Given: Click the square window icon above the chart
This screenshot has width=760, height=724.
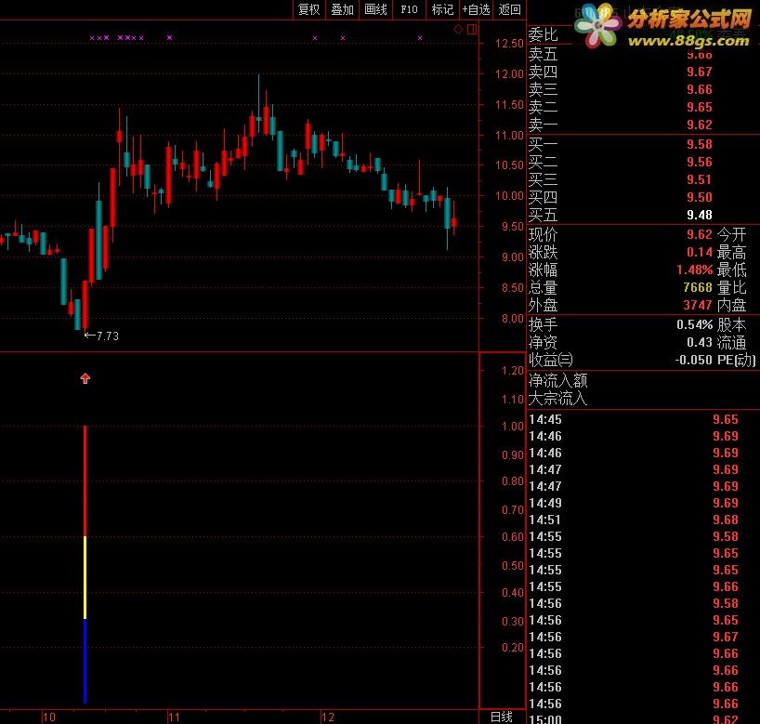Looking at the screenshot, I should [472, 30].
